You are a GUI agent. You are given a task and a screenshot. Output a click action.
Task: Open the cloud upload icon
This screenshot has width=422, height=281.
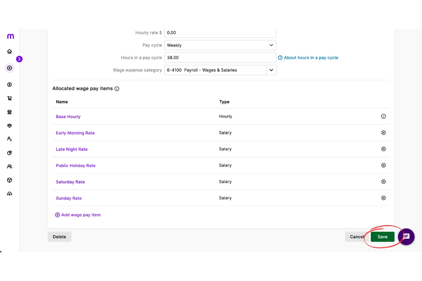pos(9,194)
